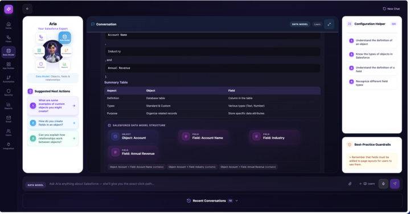This screenshot has width=410, height=214.
Task: Click the 'Account → Field: Industry' relation chip
Action: coord(192,167)
